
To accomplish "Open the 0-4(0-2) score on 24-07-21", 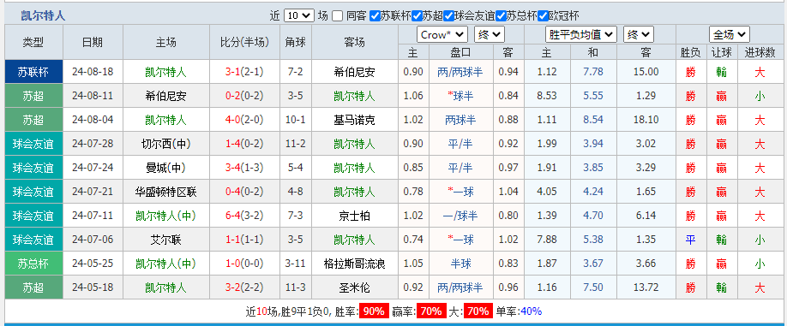I will click(x=244, y=192).
